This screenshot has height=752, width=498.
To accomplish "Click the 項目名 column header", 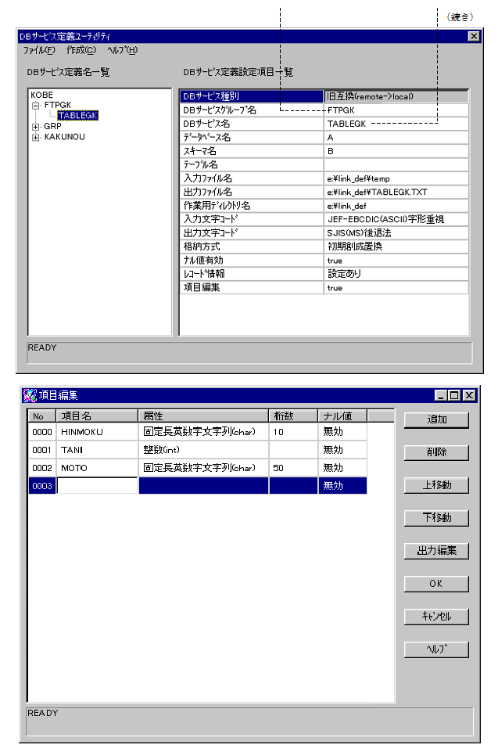I will coord(97,416).
